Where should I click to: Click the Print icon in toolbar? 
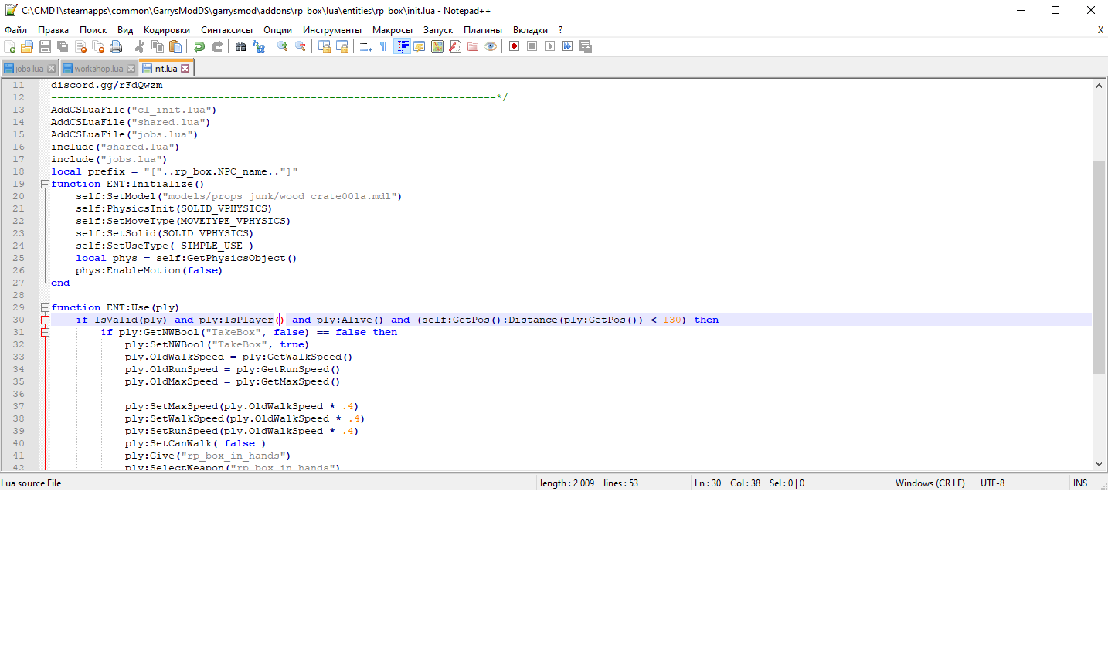pyautogui.click(x=116, y=46)
